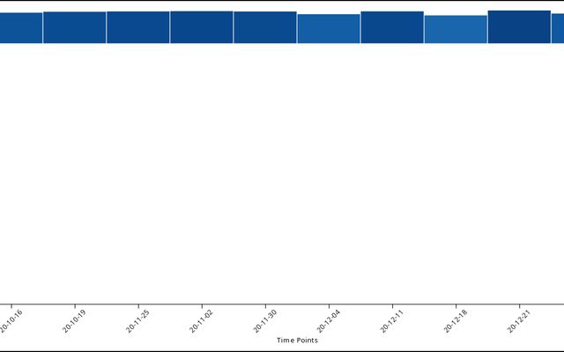
Task: Select the bar for 20-12-11
Action: click(x=392, y=27)
